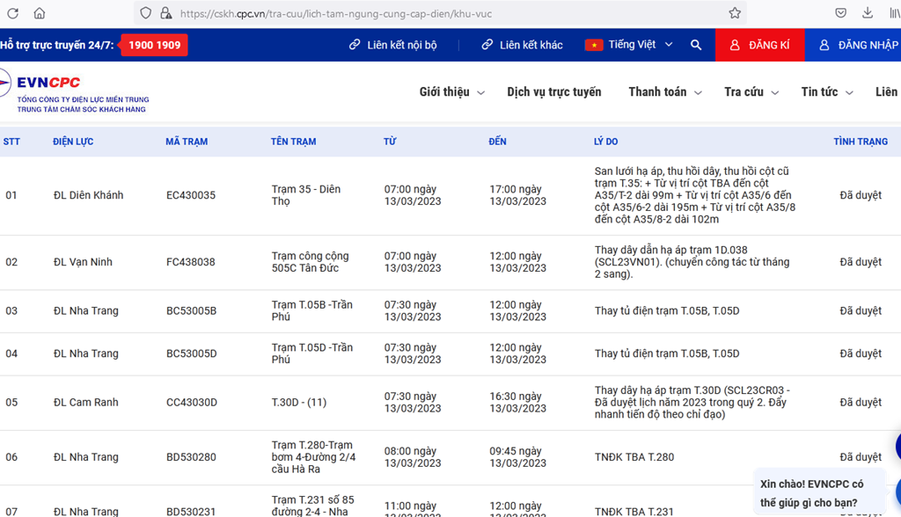Open Dịch vụ trực tuyến menu item
901x517 pixels.
point(554,92)
